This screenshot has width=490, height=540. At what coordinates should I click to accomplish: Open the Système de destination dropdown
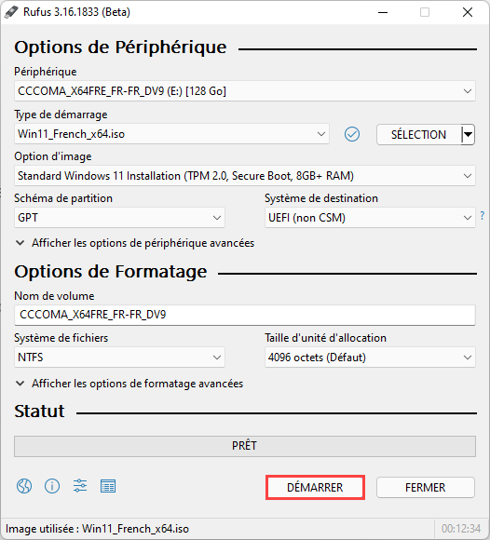pos(370,218)
